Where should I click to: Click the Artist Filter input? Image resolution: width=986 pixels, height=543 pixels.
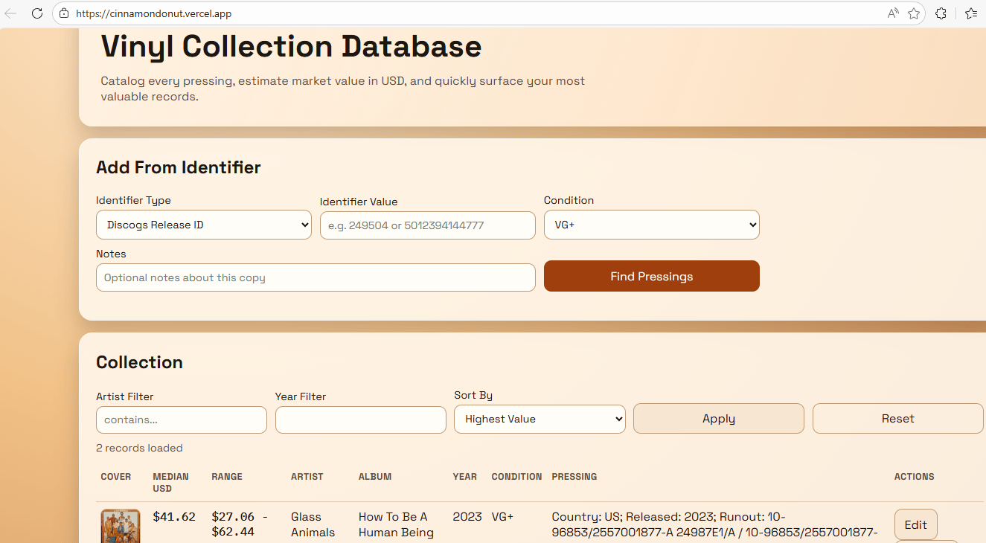182,420
